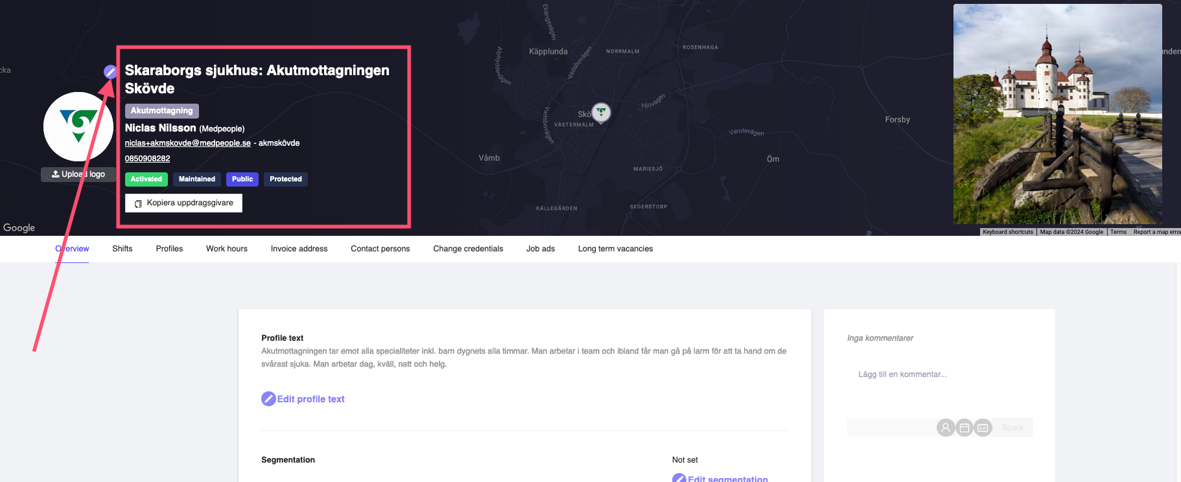Toggle the Public status badge

[242, 179]
